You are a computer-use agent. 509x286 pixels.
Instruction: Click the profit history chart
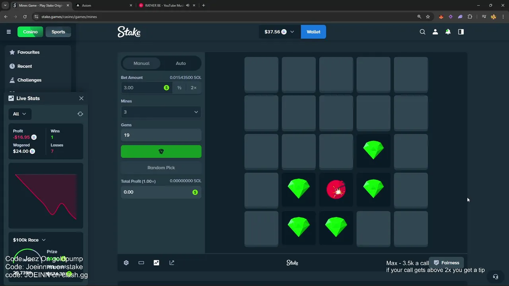[x=46, y=196]
